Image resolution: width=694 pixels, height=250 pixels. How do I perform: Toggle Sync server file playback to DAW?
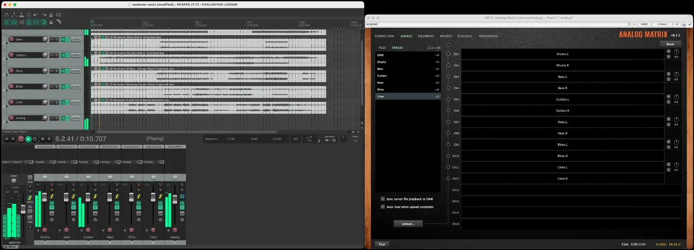click(x=383, y=199)
